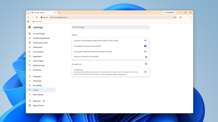
Task: Select the Settings - System tab
Action: [43, 13]
